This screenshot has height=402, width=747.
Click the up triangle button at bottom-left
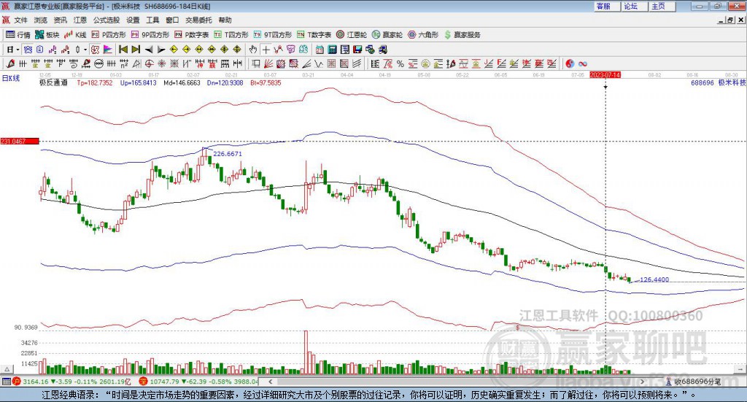(7, 370)
